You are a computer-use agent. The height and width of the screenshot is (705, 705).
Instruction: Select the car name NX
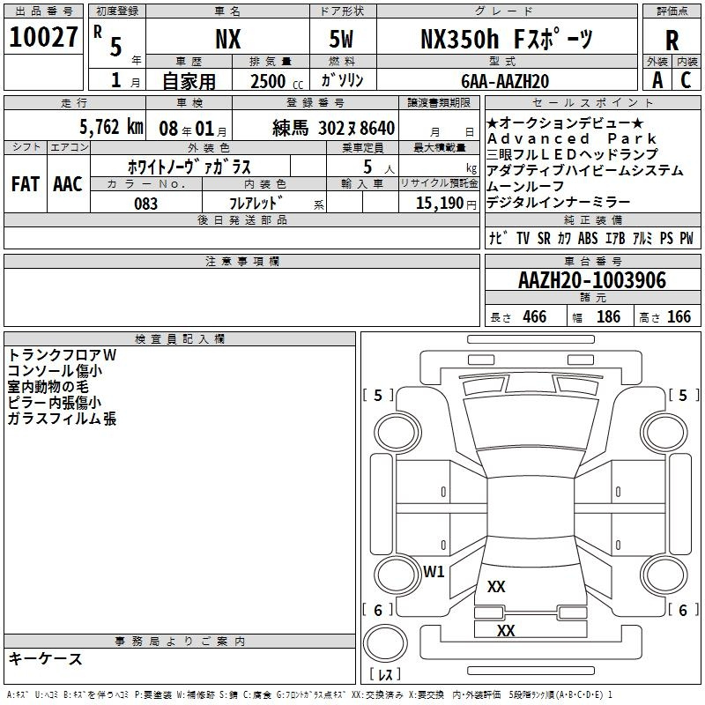[228, 39]
